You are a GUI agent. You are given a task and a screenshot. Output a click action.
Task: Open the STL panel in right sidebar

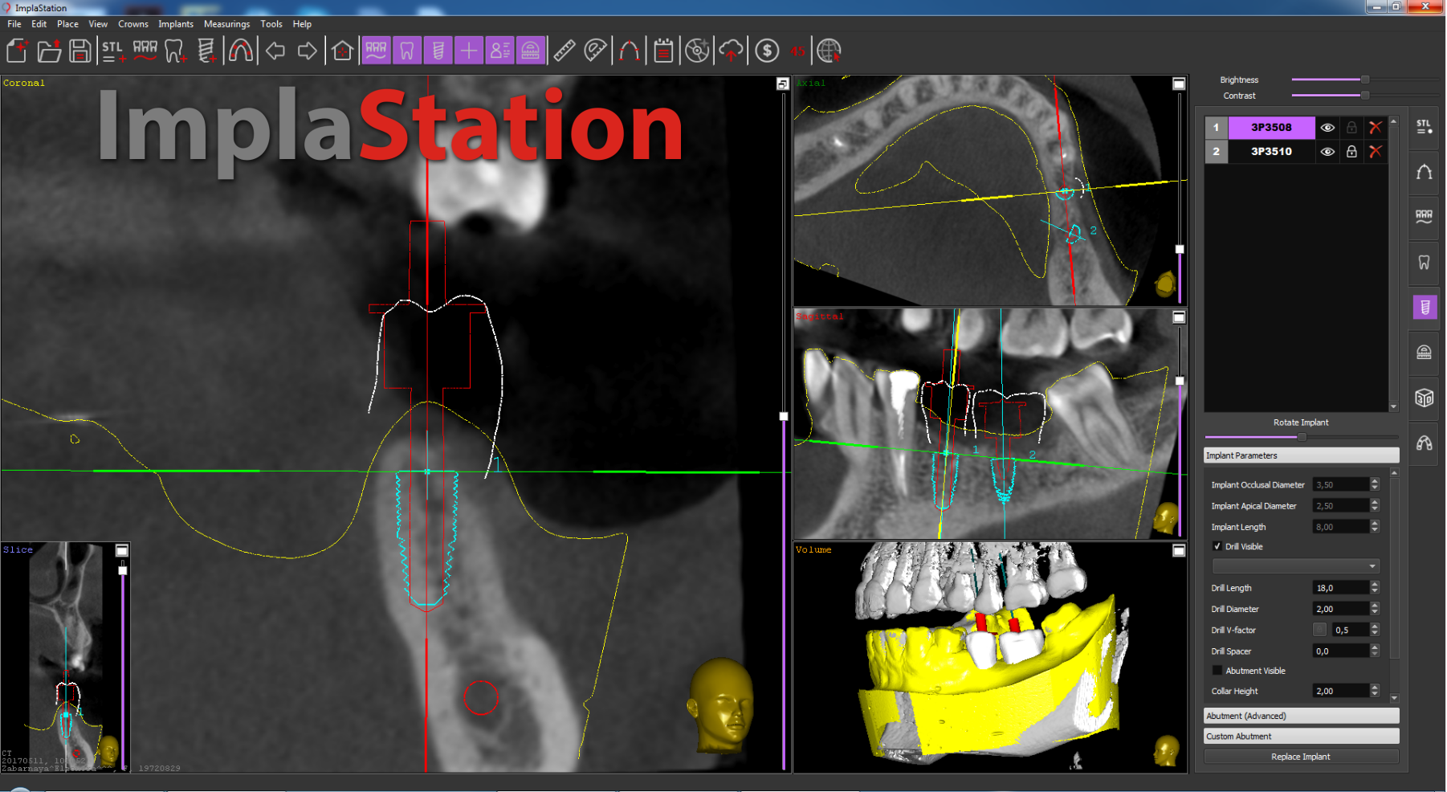[x=1425, y=127]
